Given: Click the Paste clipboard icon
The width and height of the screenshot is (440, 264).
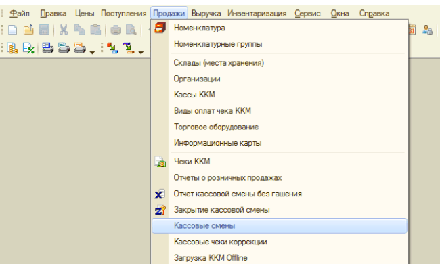Looking at the screenshot, I should pos(95,30).
